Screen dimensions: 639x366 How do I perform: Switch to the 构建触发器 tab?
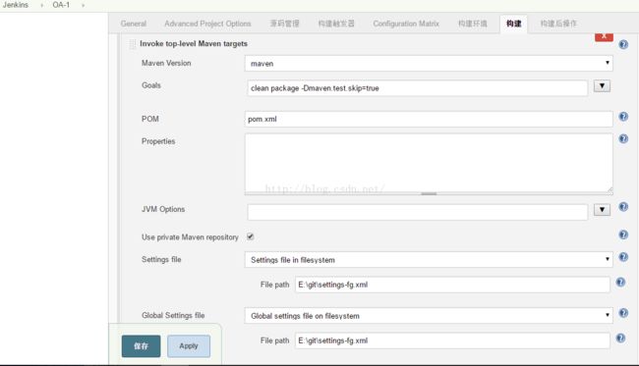[x=336, y=24]
